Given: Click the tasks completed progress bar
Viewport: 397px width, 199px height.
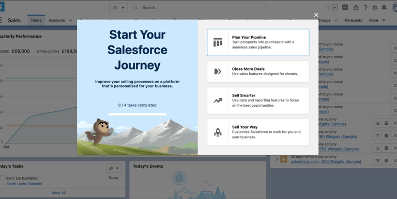Looking at the screenshot, I should 137,114.
